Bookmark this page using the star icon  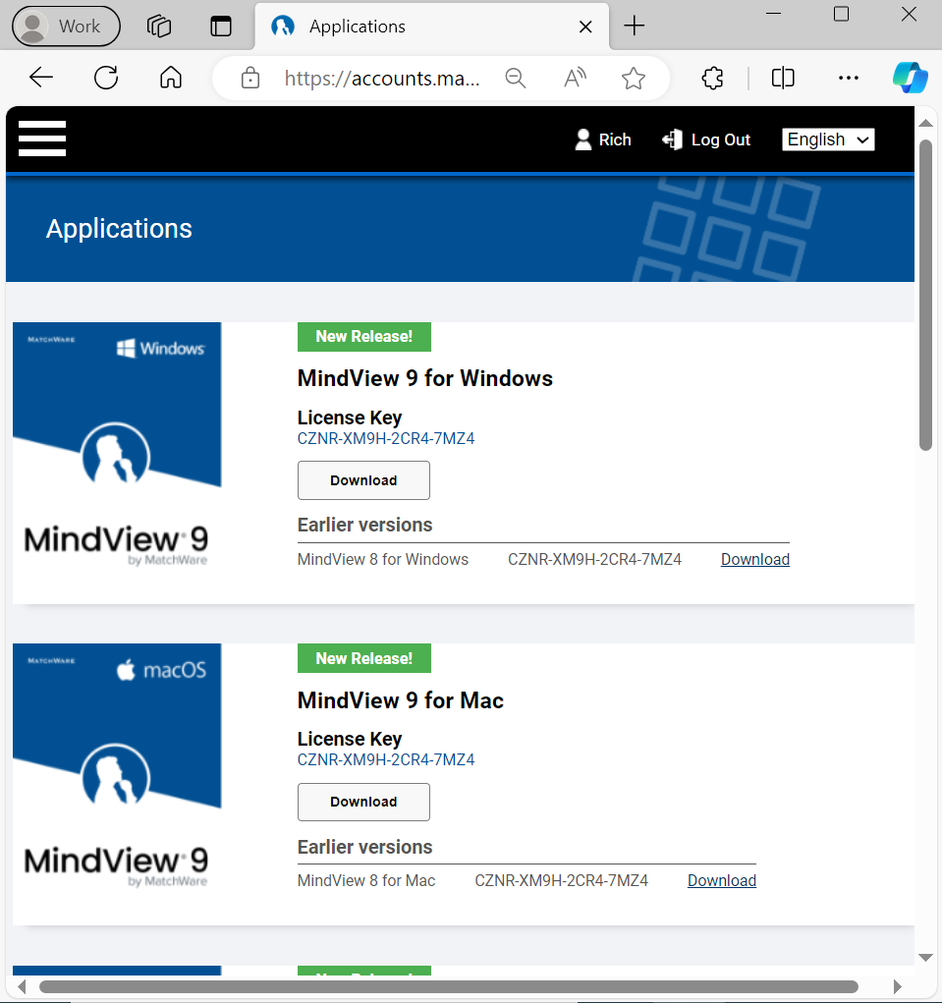pos(633,77)
